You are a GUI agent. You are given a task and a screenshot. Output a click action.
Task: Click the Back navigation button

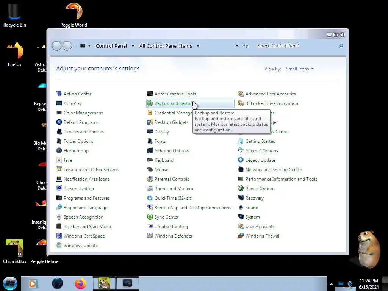tap(56, 46)
